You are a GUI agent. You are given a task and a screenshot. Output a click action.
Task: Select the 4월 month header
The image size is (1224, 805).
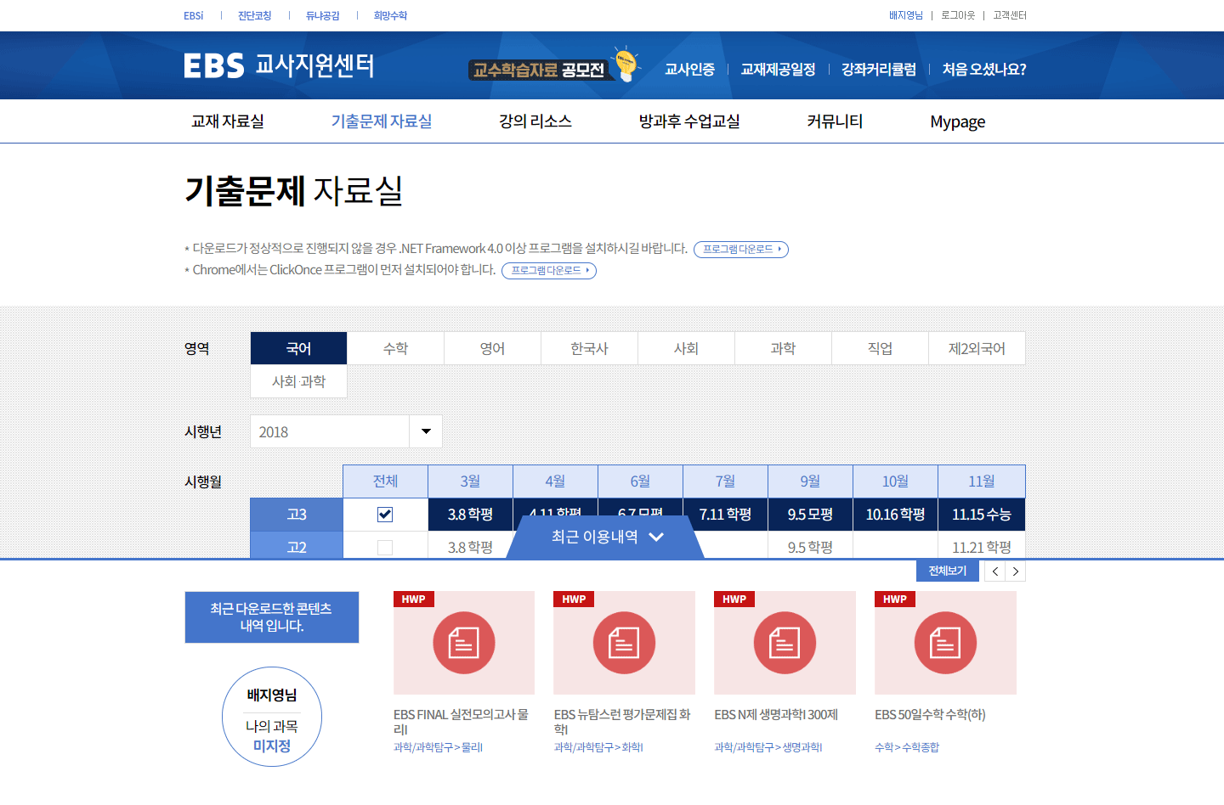[555, 481]
